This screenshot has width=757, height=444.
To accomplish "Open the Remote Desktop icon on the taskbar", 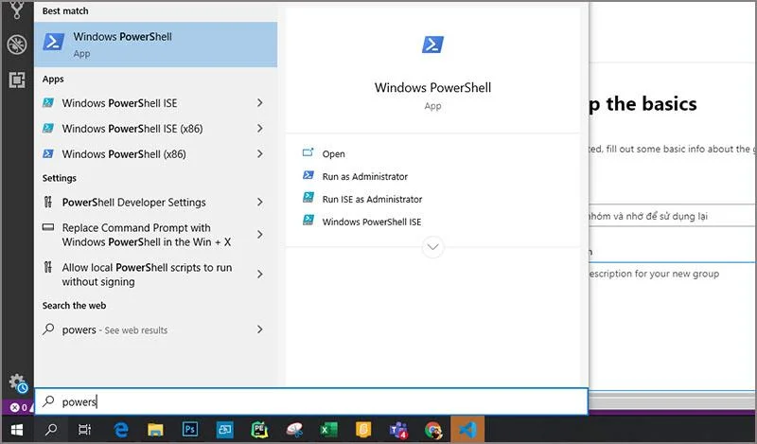I will click(225, 430).
